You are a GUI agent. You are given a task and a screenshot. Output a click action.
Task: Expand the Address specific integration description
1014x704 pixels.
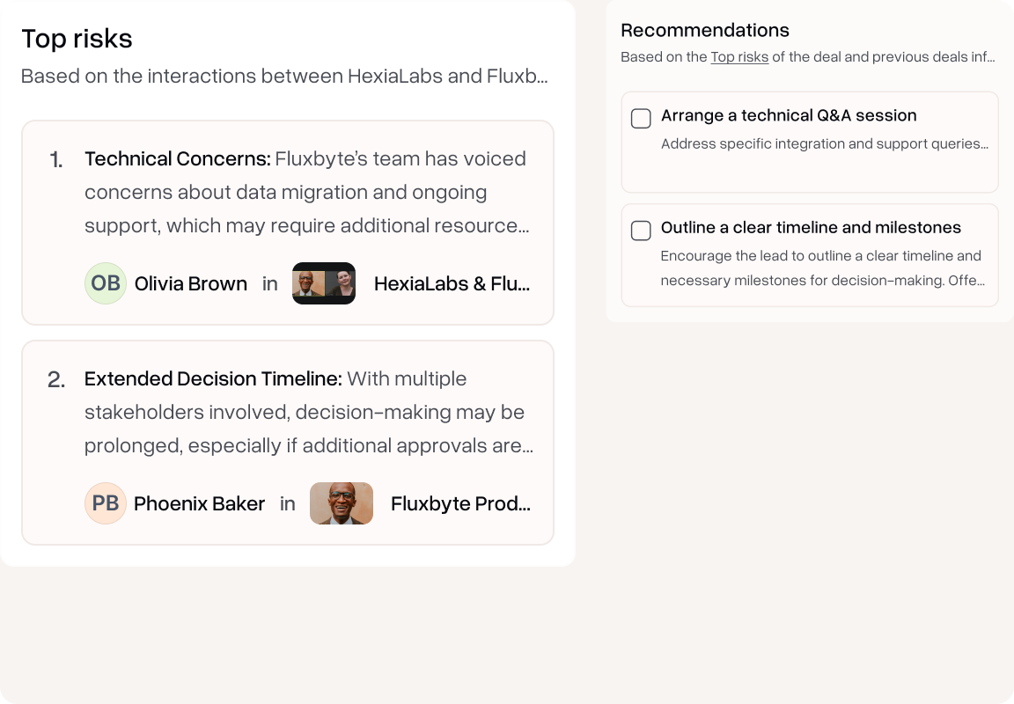point(825,143)
